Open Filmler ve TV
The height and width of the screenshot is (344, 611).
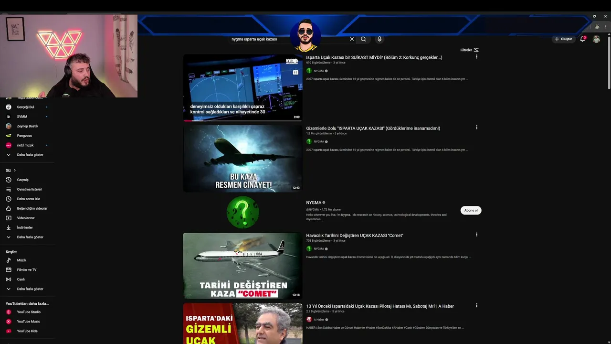28,270
